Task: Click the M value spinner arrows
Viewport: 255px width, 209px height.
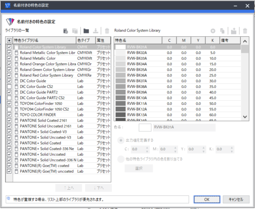Action: click(x=175, y=149)
